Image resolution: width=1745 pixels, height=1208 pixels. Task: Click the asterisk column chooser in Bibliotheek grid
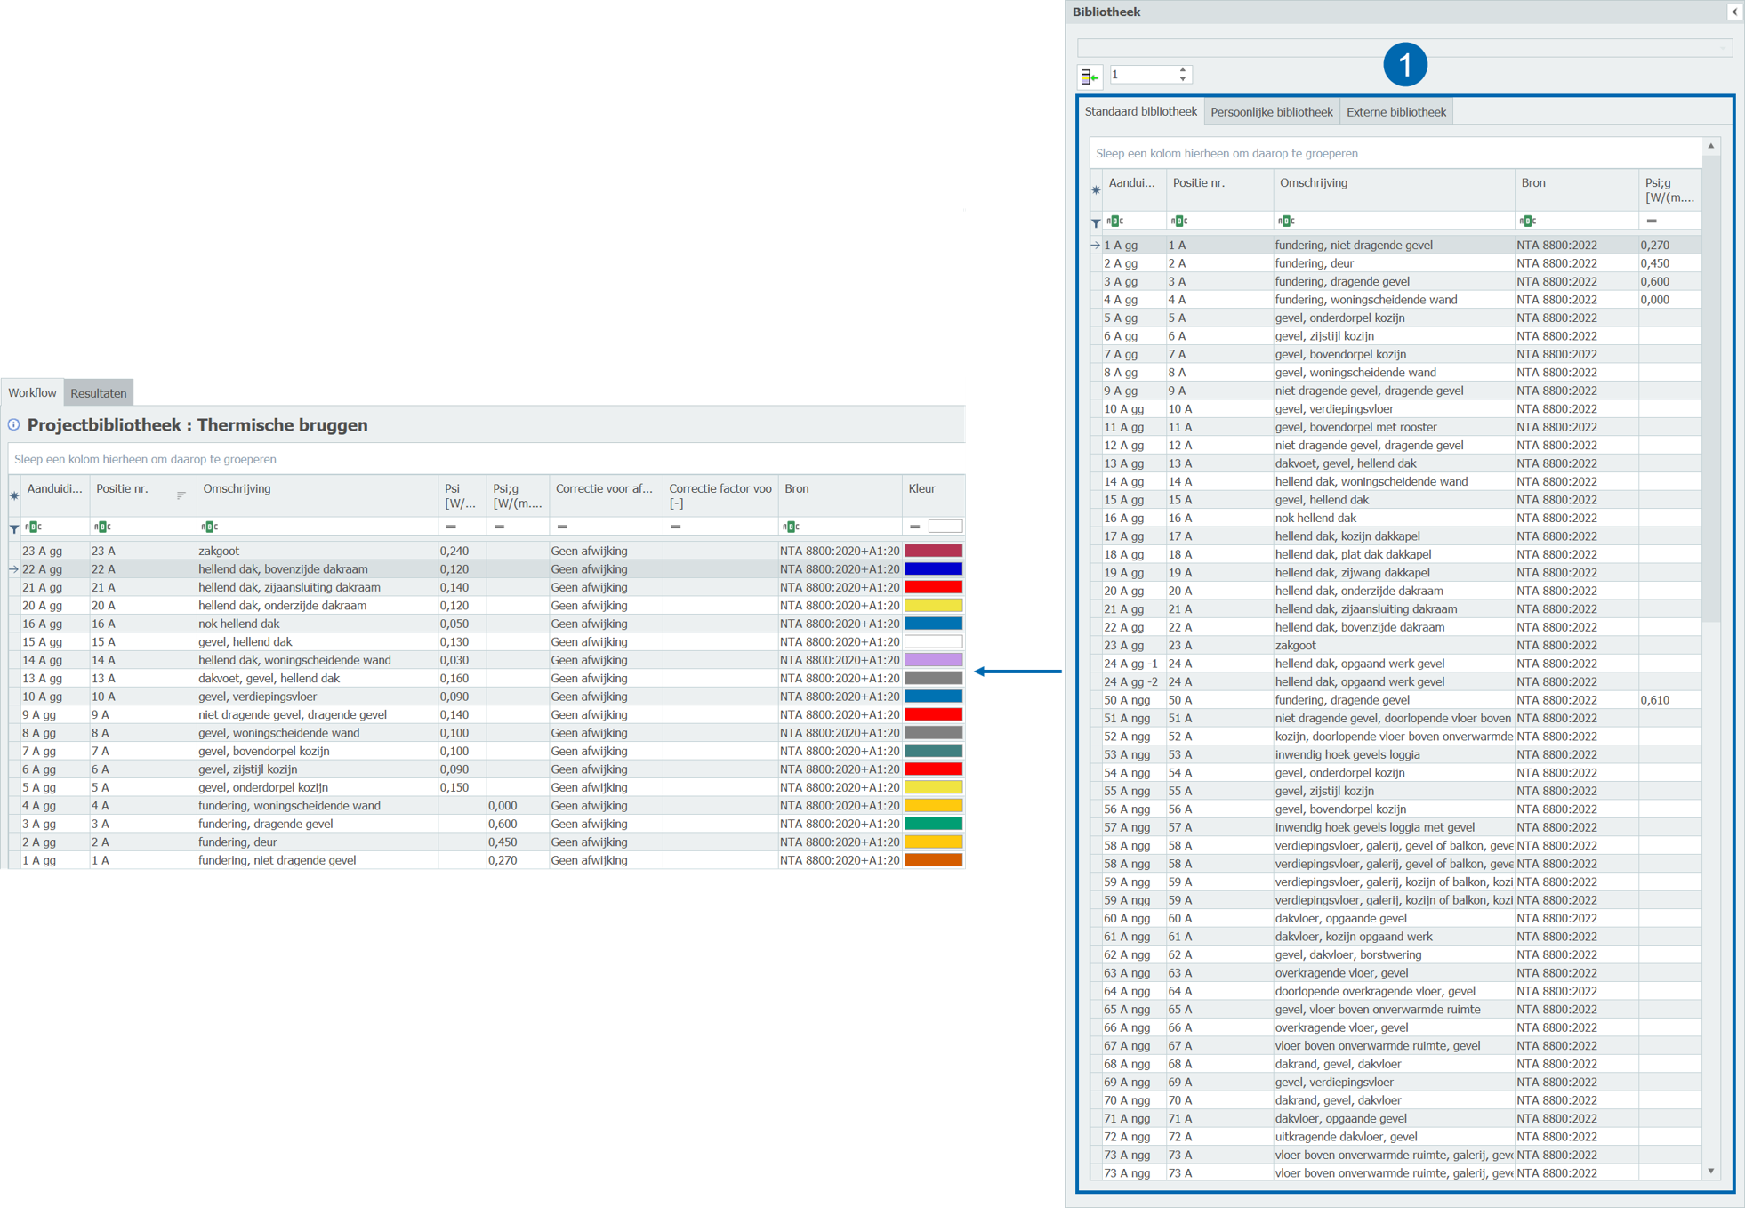(x=1096, y=189)
